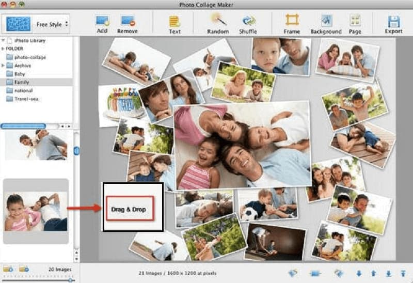Open Page setup from the toolbar
This screenshot has height=283, width=413.
(355, 21)
